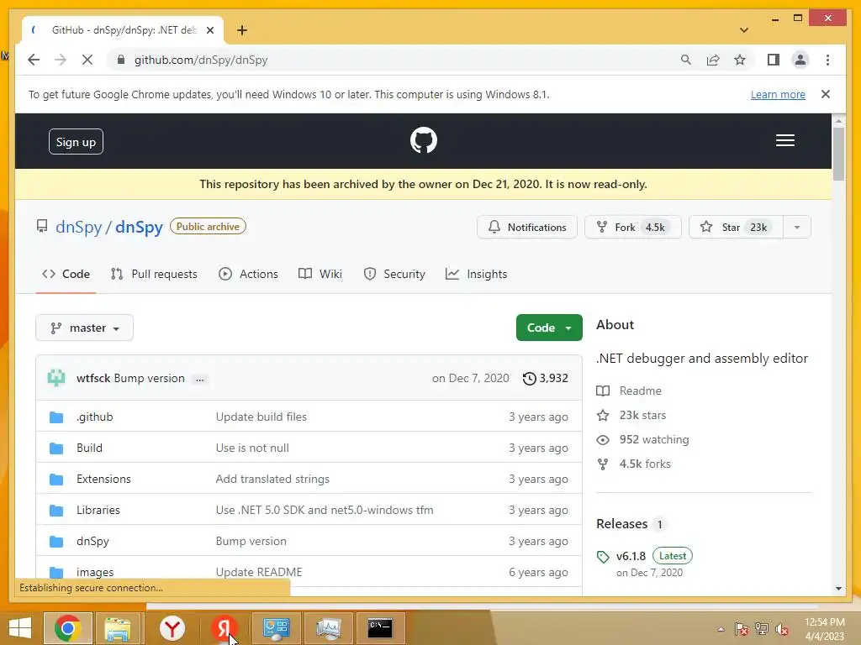861x645 pixels.
Task: Open the Libraries folder
Action: (x=98, y=510)
